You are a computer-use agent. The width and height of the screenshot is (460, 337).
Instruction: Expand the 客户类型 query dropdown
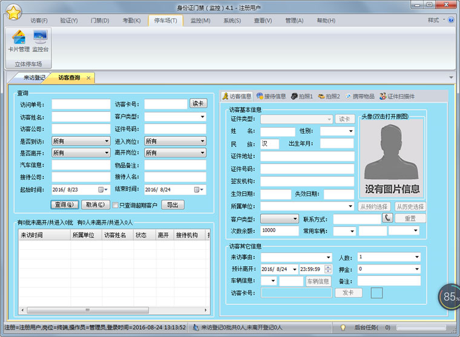tap(202, 117)
